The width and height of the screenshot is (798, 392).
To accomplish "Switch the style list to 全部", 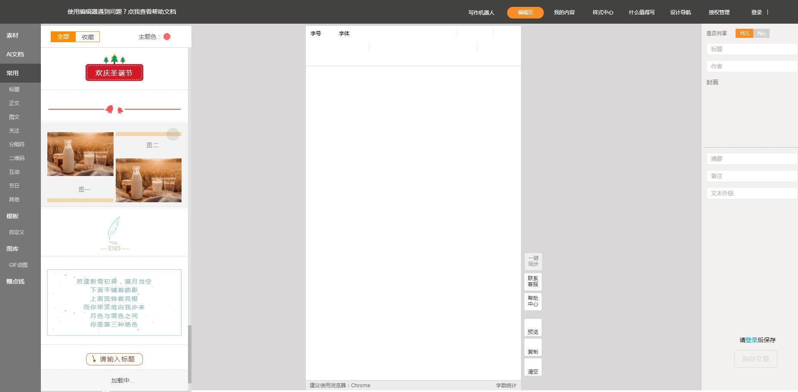I will [x=63, y=37].
